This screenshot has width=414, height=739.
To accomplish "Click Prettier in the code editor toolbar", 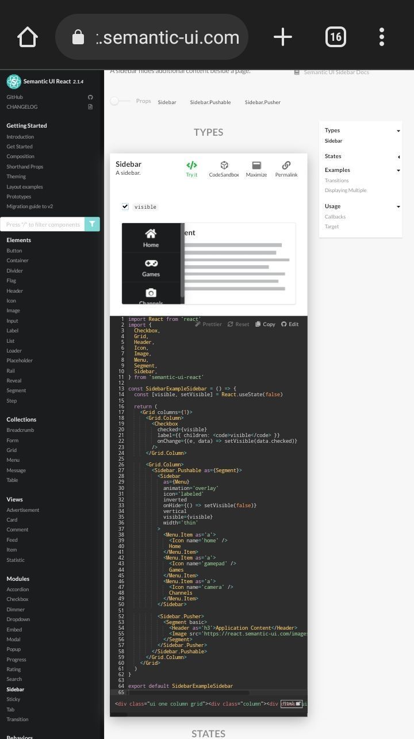I will coord(208,324).
